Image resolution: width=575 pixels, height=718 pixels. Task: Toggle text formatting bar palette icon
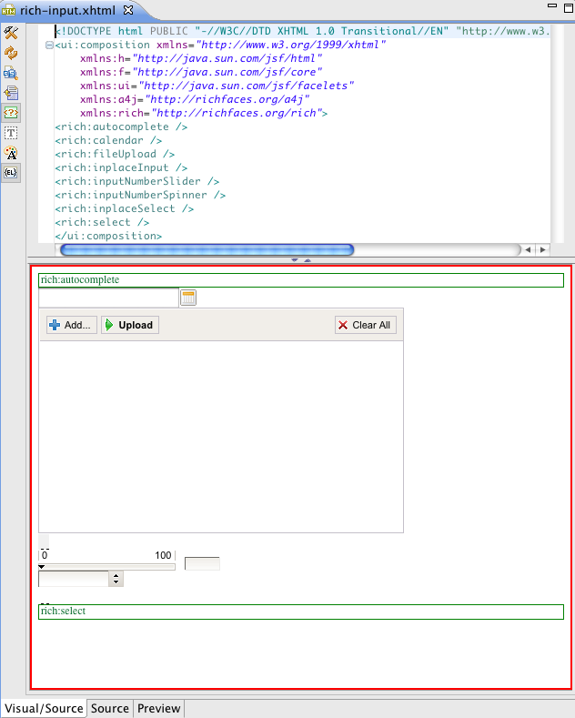pyautogui.click(x=11, y=153)
